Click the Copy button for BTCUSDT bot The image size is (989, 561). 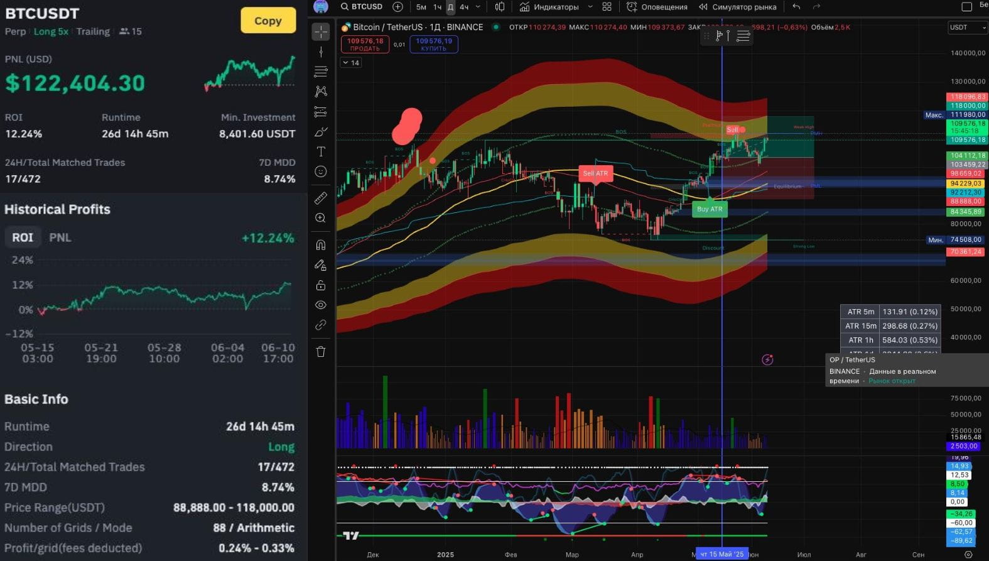pyautogui.click(x=268, y=21)
